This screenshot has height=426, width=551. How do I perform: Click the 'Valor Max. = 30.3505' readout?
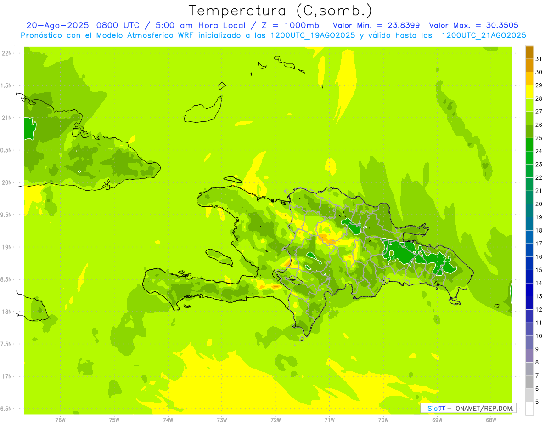tap(473, 25)
